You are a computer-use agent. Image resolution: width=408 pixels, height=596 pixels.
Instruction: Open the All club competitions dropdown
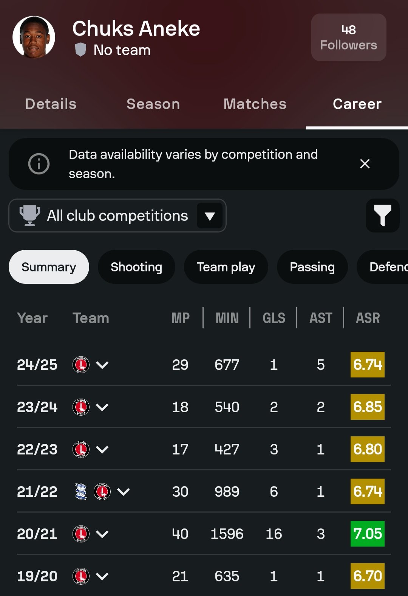(117, 216)
